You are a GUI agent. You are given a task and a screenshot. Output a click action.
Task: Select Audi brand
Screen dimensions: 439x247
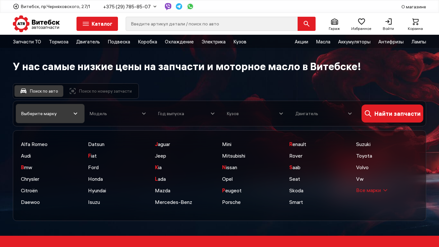(x=26, y=156)
